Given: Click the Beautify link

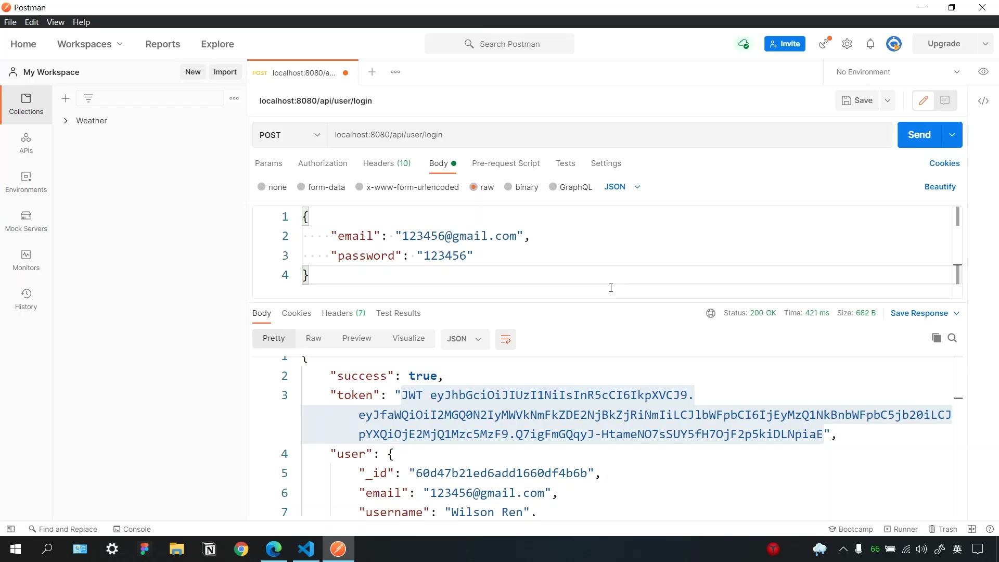Looking at the screenshot, I should [x=940, y=187].
